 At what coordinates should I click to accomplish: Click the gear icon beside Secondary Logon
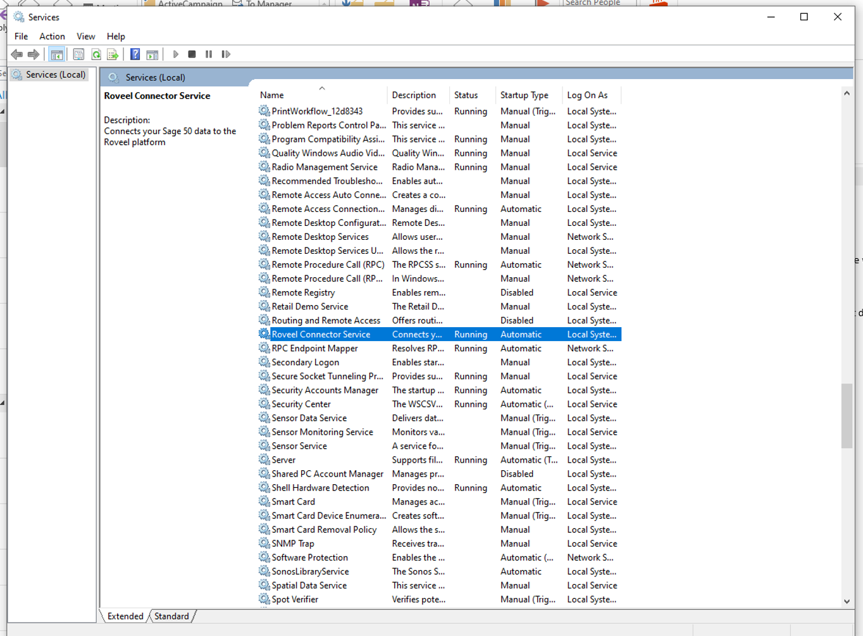pyautogui.click(x=264, y=362)
